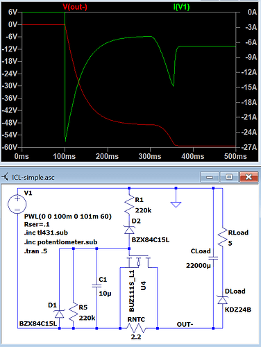Click the 10µ value of C1
Viewport: 261px width, 347px height.
105,294
